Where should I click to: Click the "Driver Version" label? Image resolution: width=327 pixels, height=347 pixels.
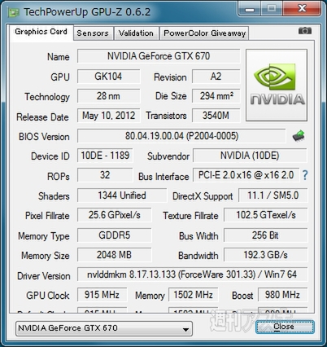[x=44, y=276]
